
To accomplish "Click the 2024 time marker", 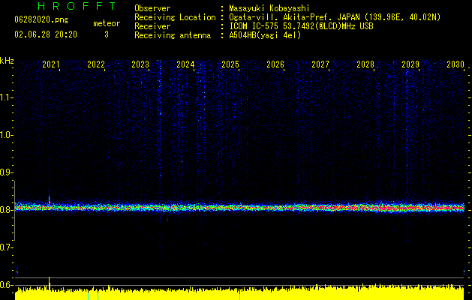I will click(185, 64).
